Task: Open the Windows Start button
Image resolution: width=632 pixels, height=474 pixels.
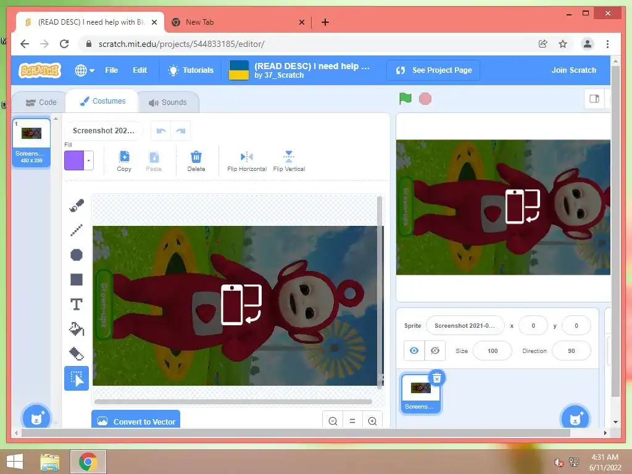Action: coord(15,461)
